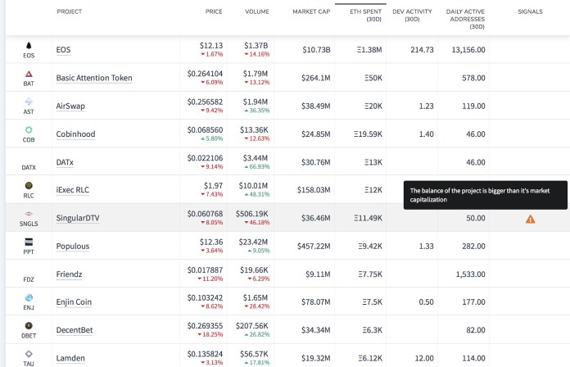Sort by ETH Spent (30D) column
The height and width of the screenshot is (367, 570).
366,16
